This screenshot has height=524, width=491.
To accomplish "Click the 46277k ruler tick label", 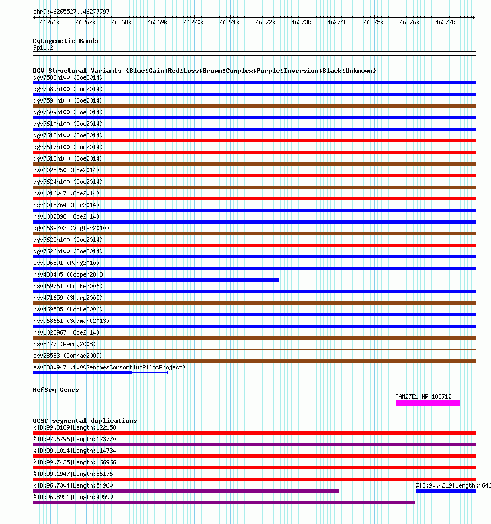I will [445, 23].
